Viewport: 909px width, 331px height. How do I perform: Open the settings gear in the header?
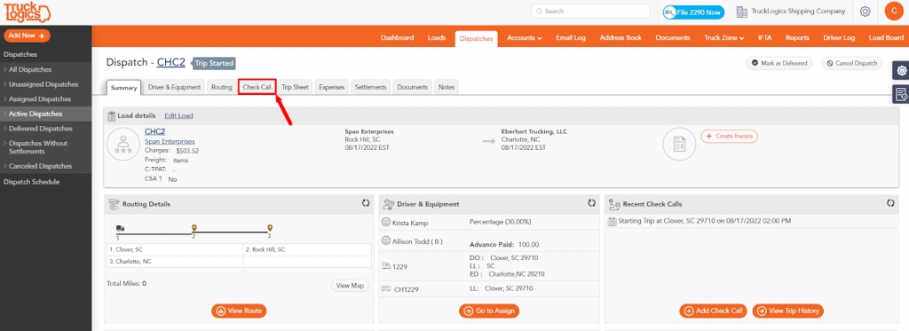pyautogui.click(x=865, y=11)
